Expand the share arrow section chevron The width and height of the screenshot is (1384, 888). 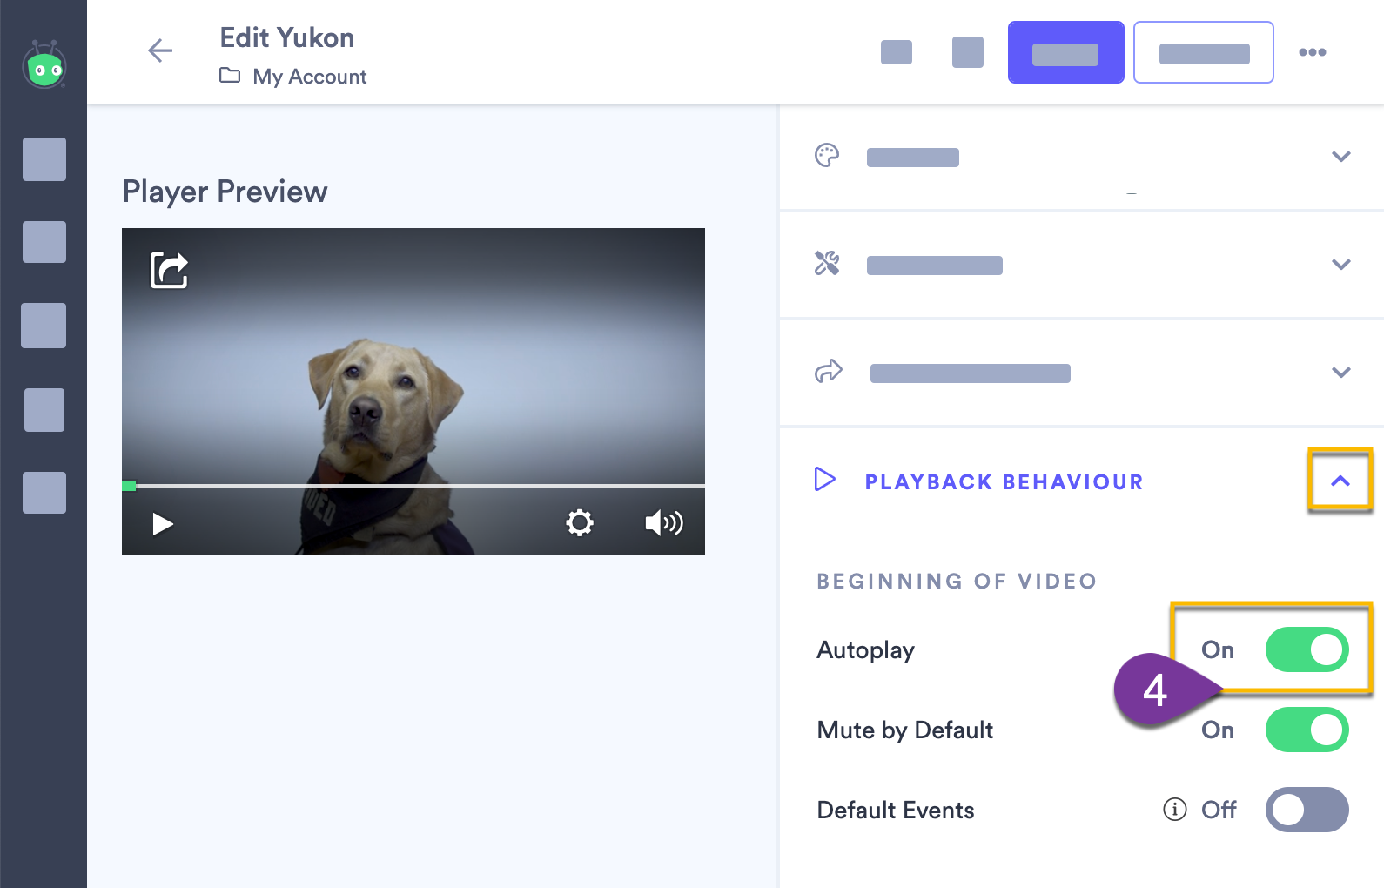click(1340, 373)
